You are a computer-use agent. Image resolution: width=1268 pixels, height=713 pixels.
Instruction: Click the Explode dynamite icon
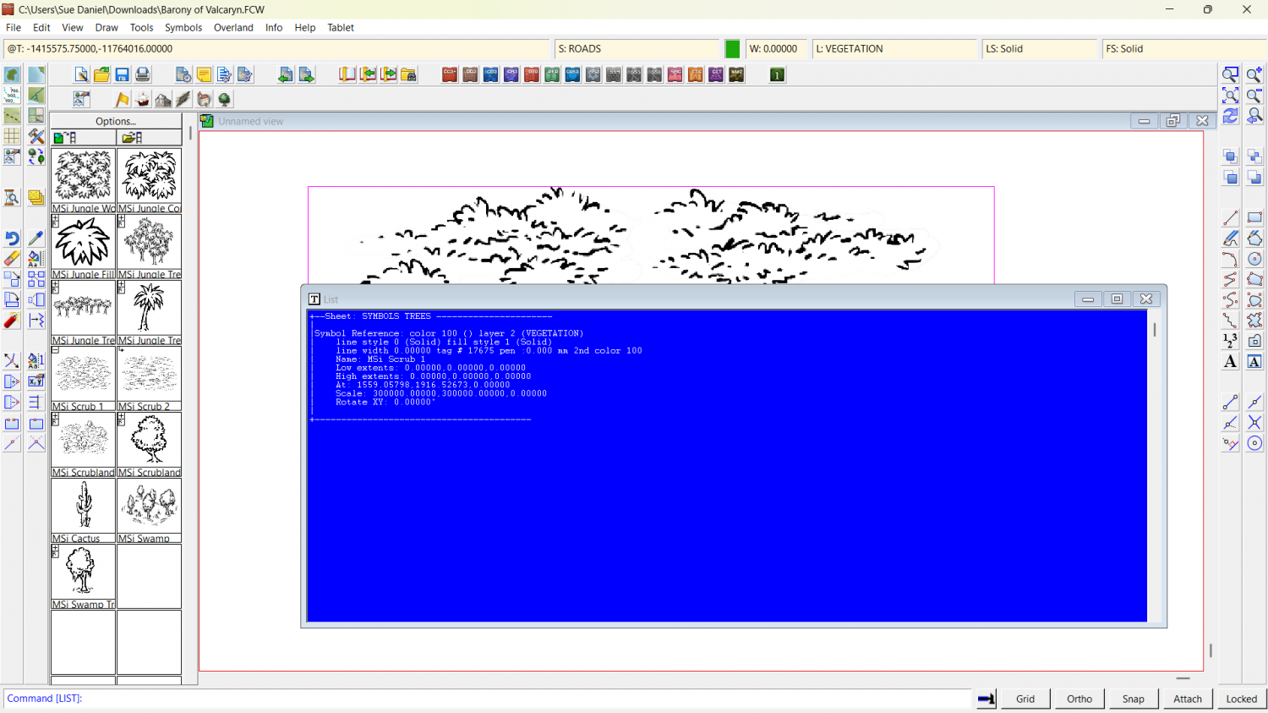(x=12, y=321)
